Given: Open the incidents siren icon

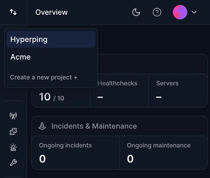Looking at the screenshot, I should (13, 147).
